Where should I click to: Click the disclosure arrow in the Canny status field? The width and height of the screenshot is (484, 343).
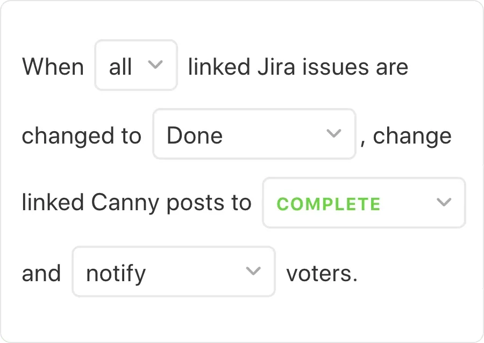(x=444, y=203)
